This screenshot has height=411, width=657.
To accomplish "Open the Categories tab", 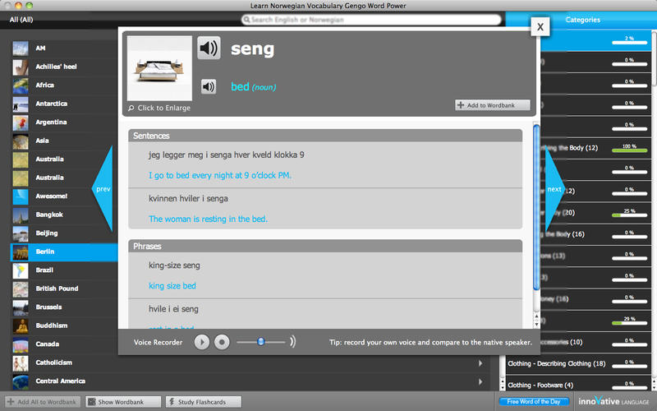I will pos(582,20).
